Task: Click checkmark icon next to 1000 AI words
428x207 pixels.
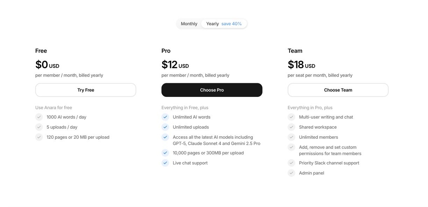Action: coord(39,117)
